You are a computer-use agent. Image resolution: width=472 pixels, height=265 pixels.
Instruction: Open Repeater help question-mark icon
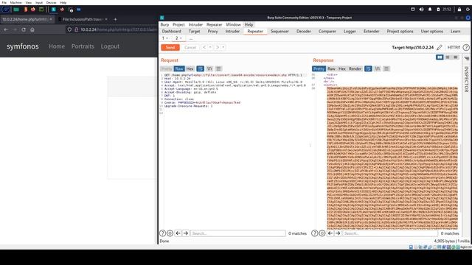click(466, 47)
